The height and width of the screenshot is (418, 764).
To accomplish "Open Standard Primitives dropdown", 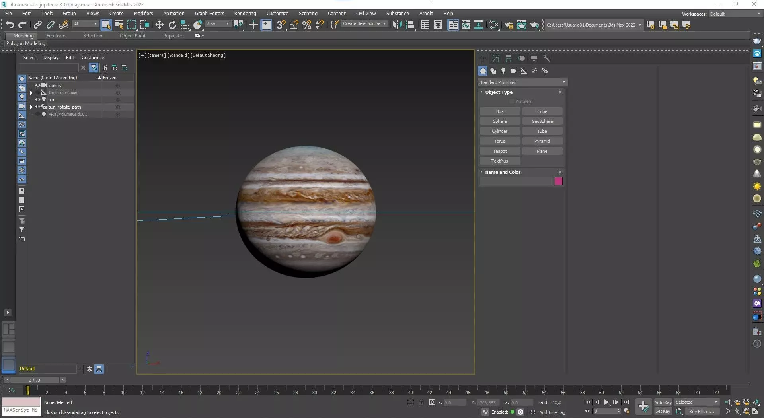I will coord(522,82).
